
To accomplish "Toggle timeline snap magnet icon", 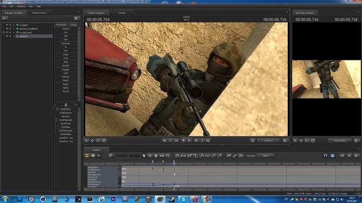I will pyautogui.click(x=326, y=156).
